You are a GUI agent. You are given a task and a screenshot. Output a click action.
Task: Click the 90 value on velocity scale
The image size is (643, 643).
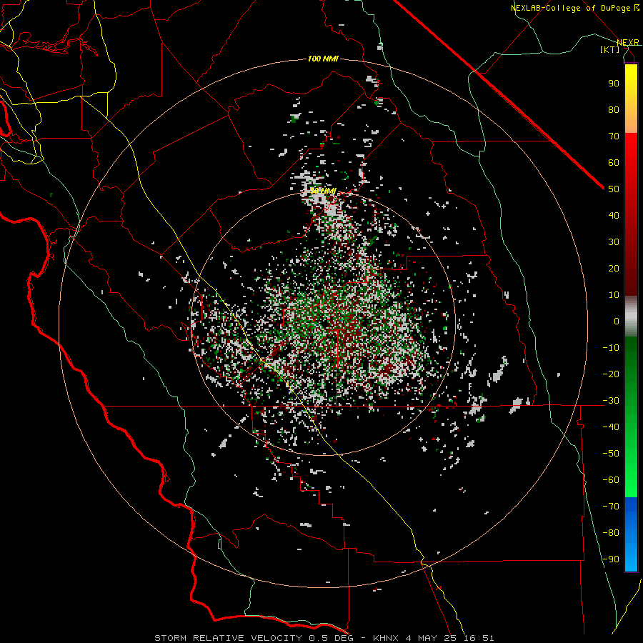(614, 84)
